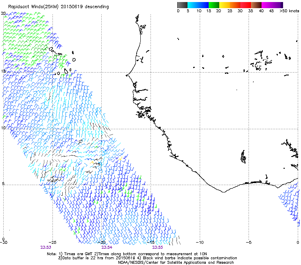Choose the orange 25-30 knots legend swatch
The width and height of the screenshot is (301, 265).
(x=235, y=5)
